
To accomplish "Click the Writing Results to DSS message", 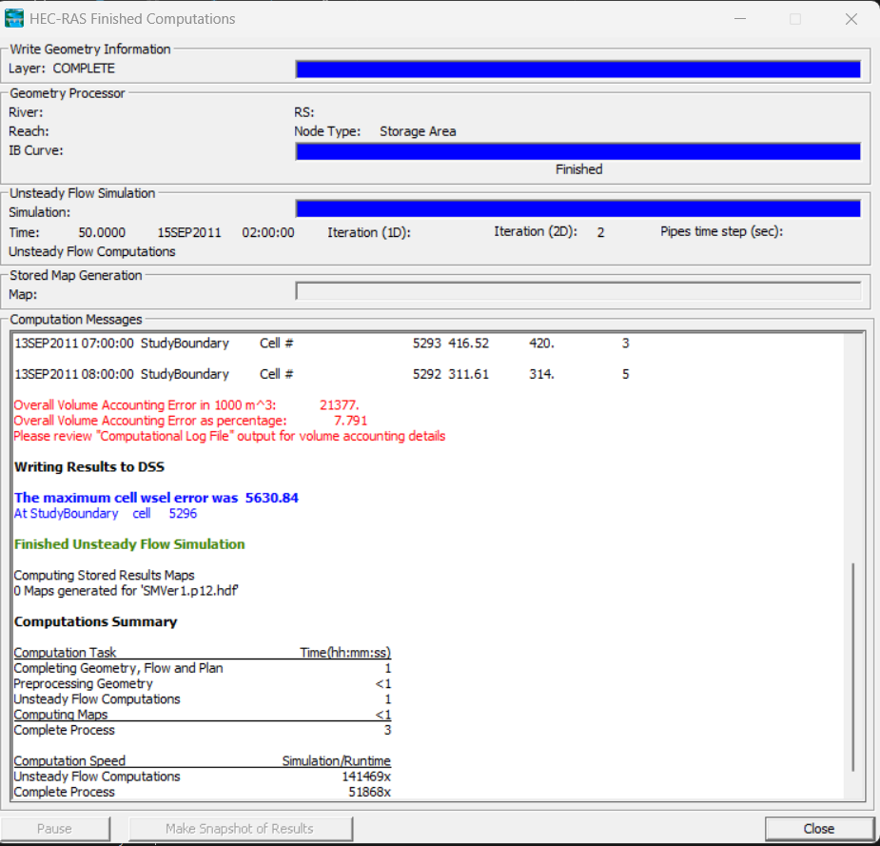I will point(89,467).
